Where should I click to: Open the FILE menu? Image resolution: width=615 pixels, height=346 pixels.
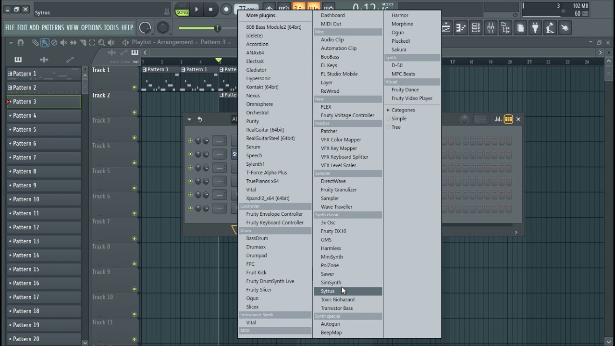point(10,28)
